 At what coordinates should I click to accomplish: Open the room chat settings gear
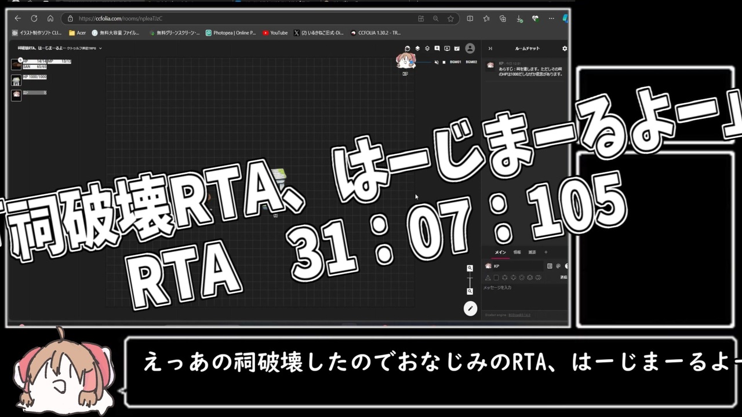pos(564,49)
